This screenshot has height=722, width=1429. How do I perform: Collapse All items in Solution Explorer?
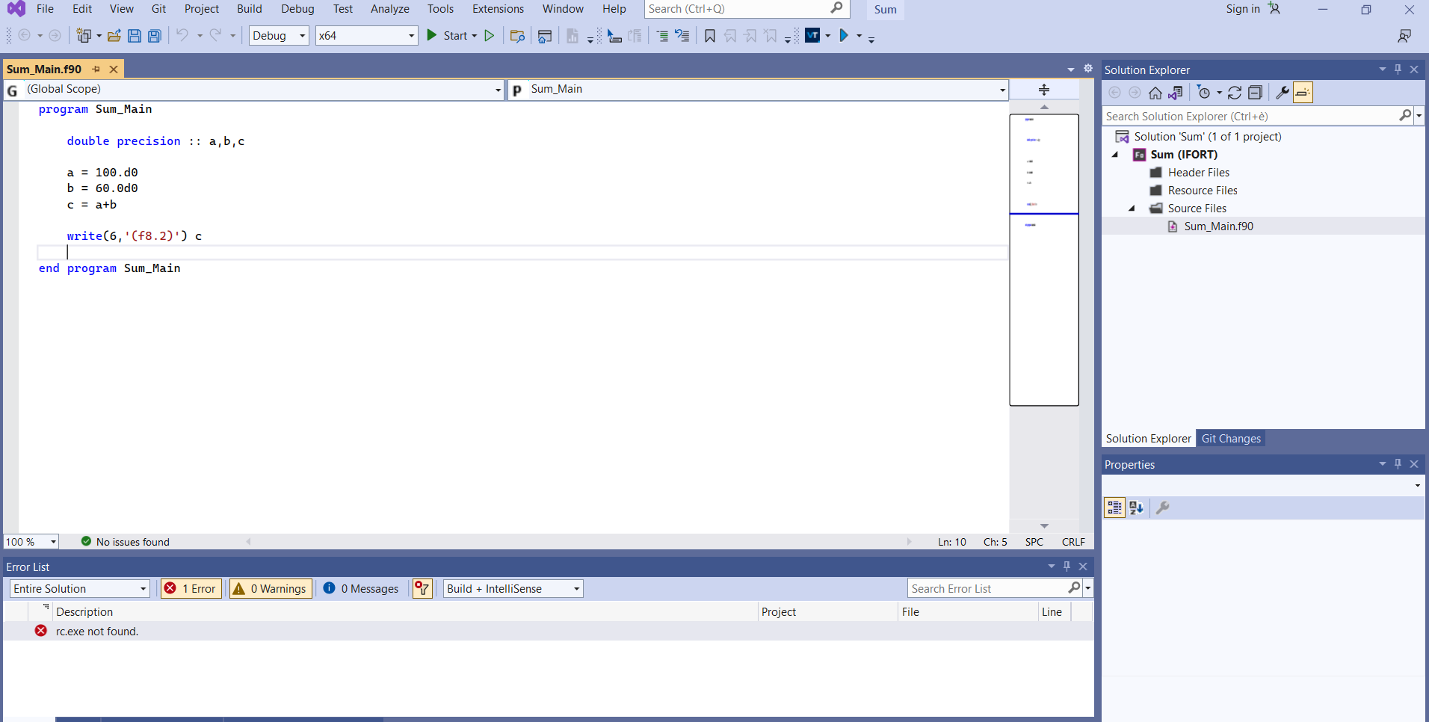(1256, 93)
